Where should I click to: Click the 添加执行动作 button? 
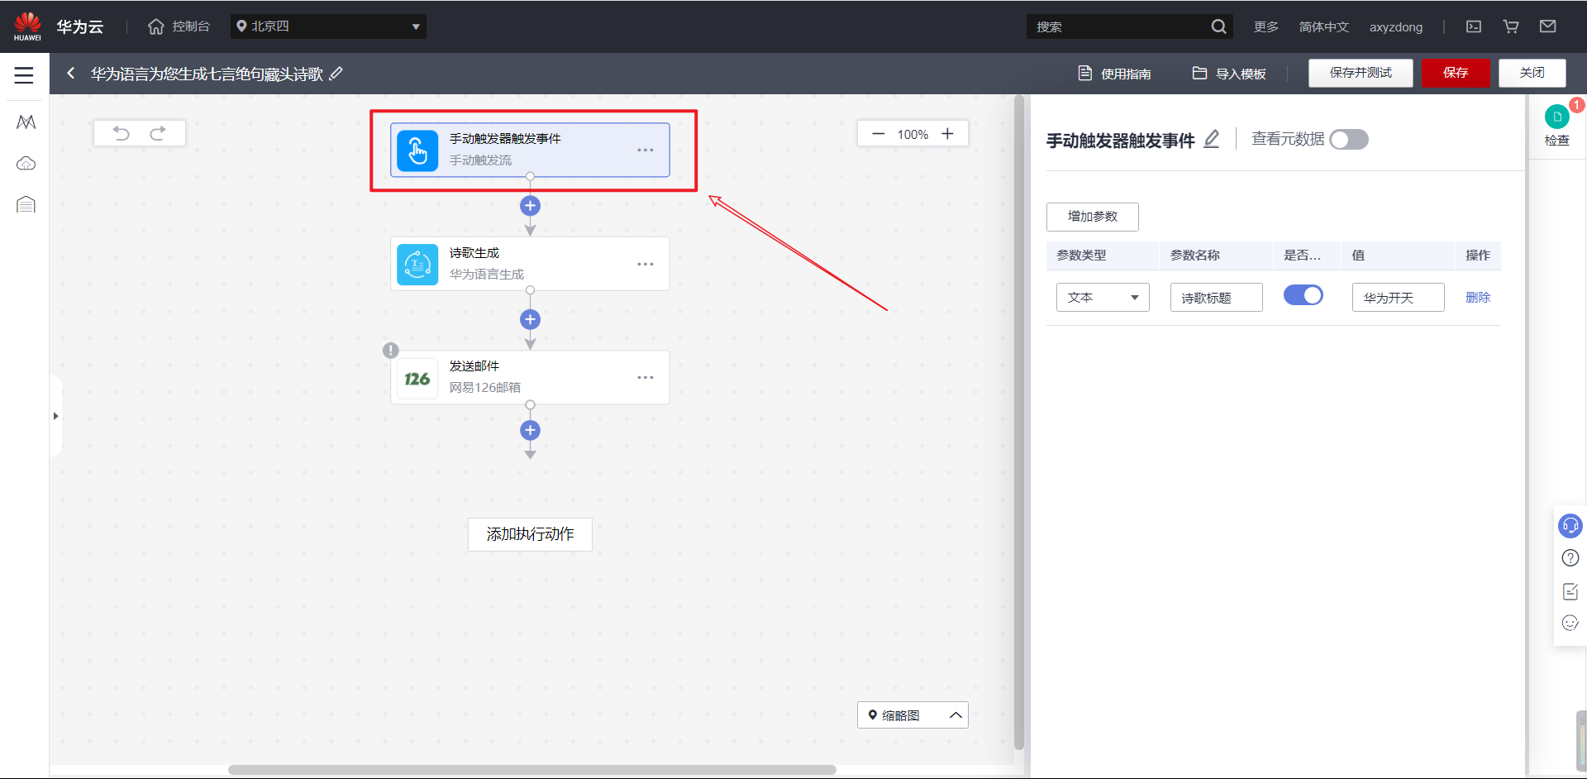pyautogui.click(x=530, y=534)
